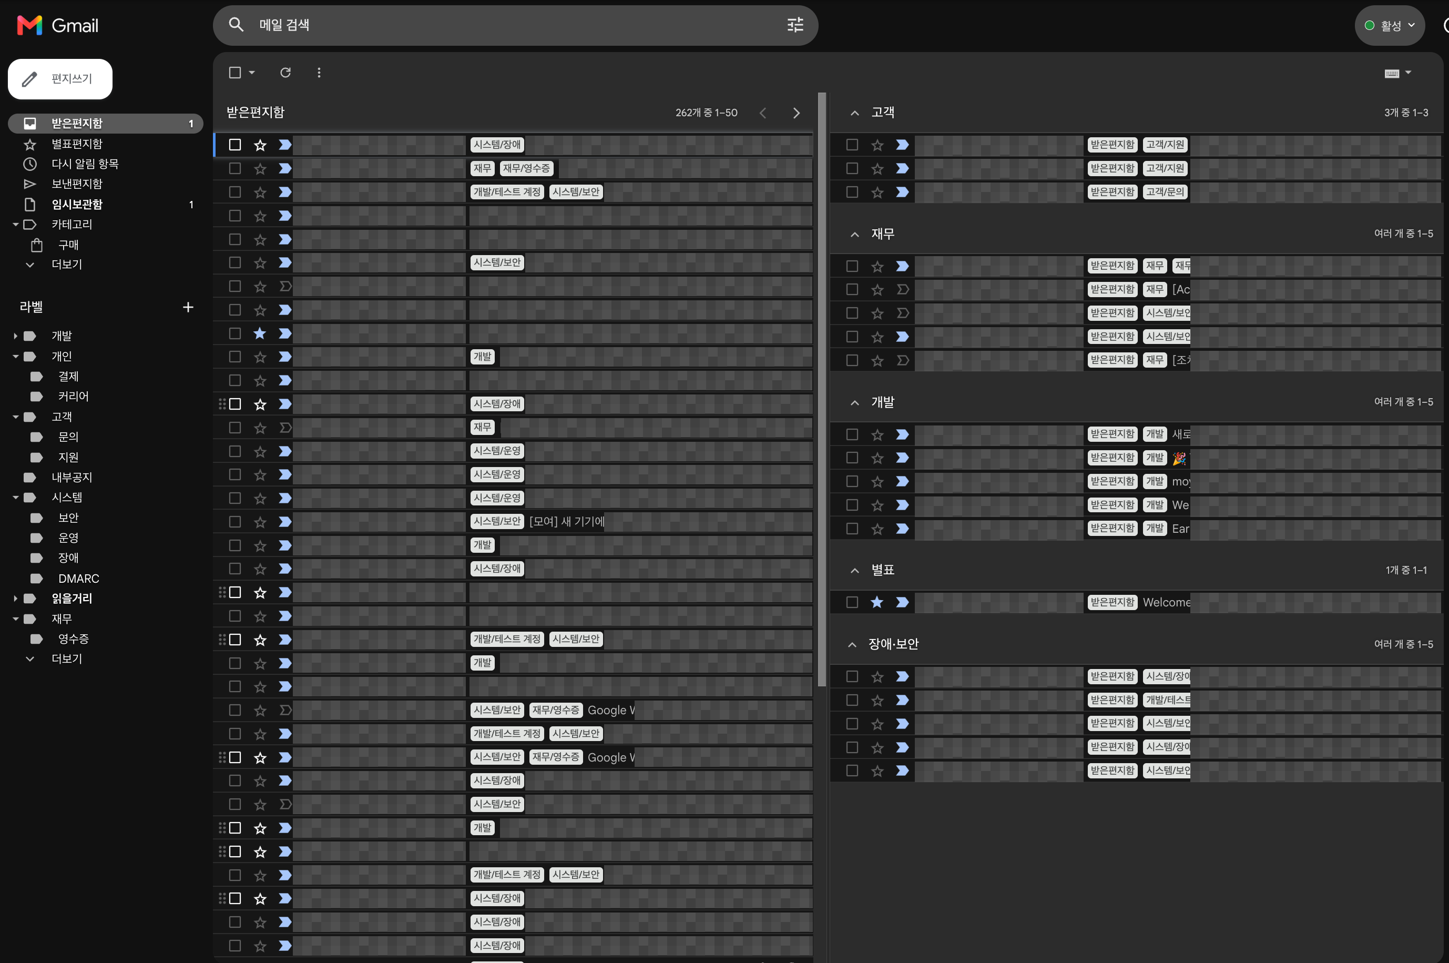
Task: Toggle the select-all checkbox in toolbar
Action: tap(234, 73)
